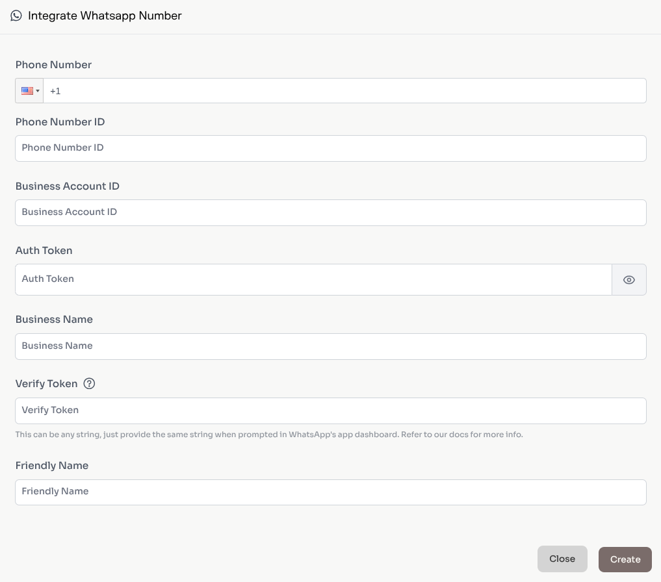The image size is (661, 582).
Task: Open the Verify Token help tooltip
Action: (89, 383)
